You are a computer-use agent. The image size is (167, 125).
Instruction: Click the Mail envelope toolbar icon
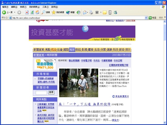click(x=85, y=12)
